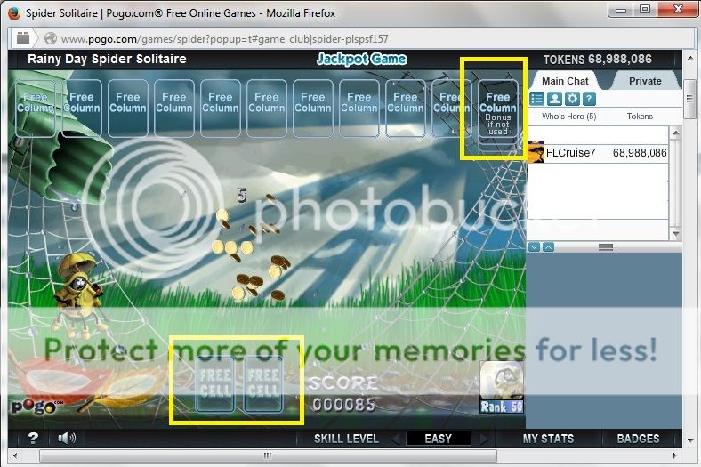Click the player profile icon in chat
This screenshot has width=701, height=467.
(x=554, y=99)
